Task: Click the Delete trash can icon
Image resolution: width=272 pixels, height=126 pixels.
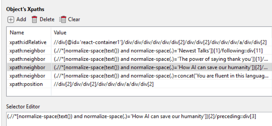Action: (34, 19)
